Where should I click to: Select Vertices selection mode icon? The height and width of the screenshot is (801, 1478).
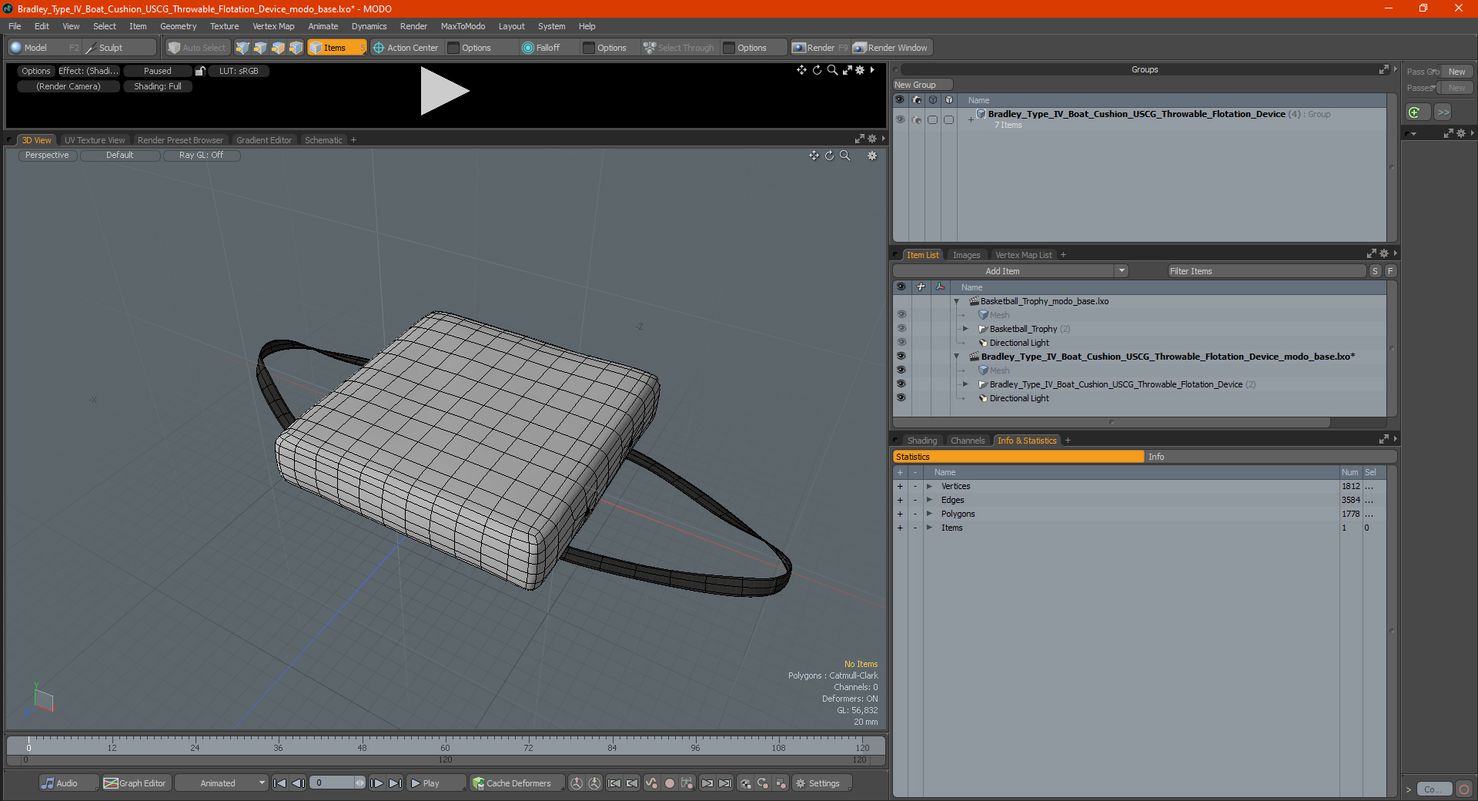pos(242,48)
